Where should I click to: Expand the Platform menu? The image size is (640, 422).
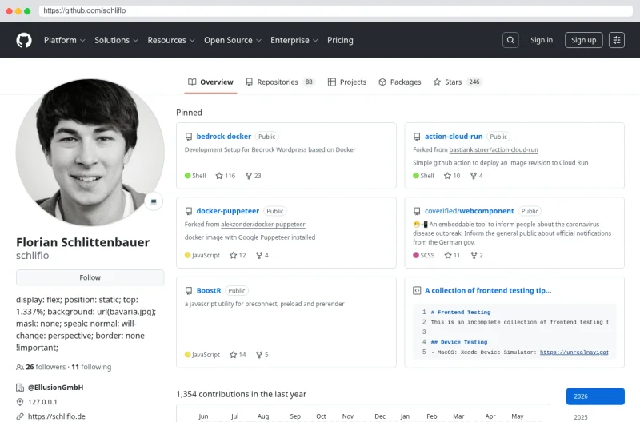tap(65, 40)
